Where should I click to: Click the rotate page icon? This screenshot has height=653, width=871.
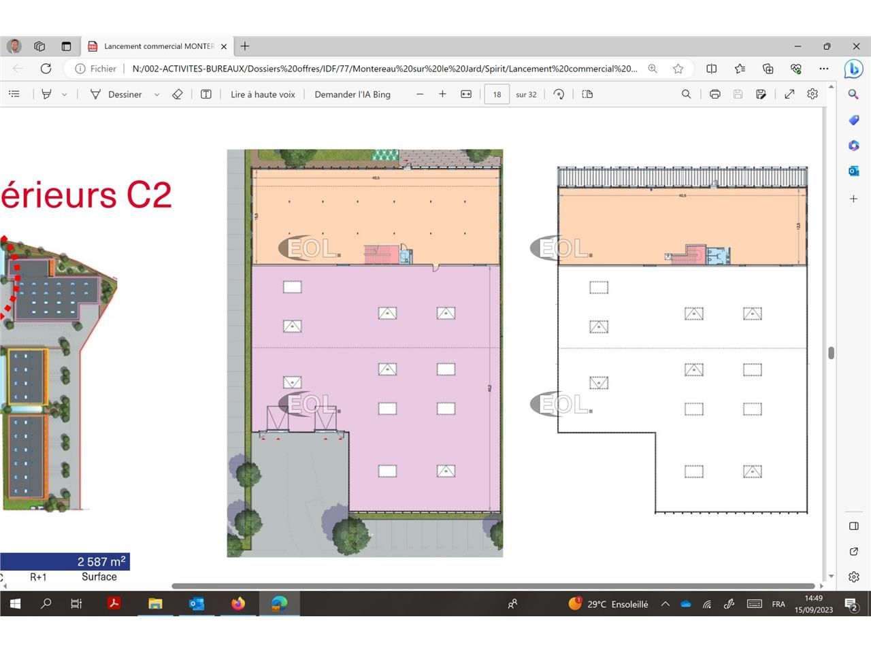coord(559,95)
